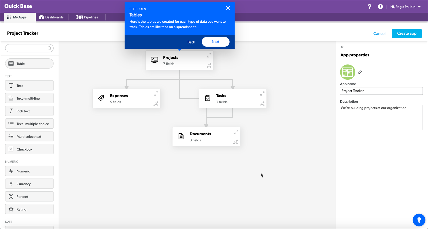Click the search magnifier icon
The width and height of the screenshot is (428, 229).
49,48
